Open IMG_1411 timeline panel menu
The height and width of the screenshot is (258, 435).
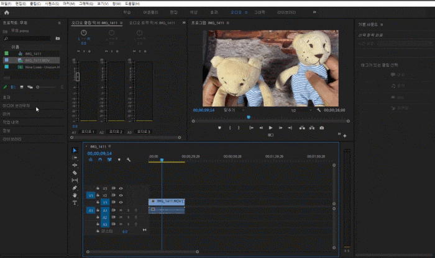coord(109,146)
